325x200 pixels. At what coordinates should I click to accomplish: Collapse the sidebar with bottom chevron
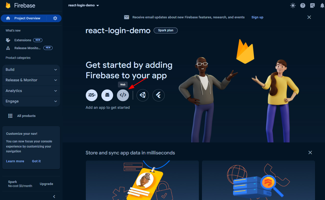tap(54, 196)
